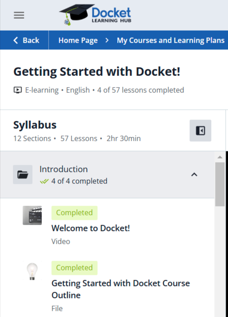Click the clapperboard video thumbnail
The height and width of the screenshot is (317, 228).
click(x=32, y=215)
